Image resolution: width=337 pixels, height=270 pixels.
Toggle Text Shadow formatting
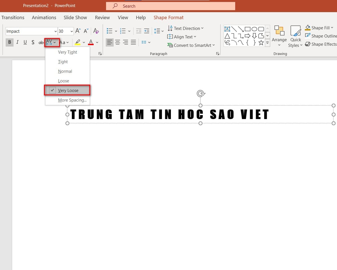pos(33,42)
